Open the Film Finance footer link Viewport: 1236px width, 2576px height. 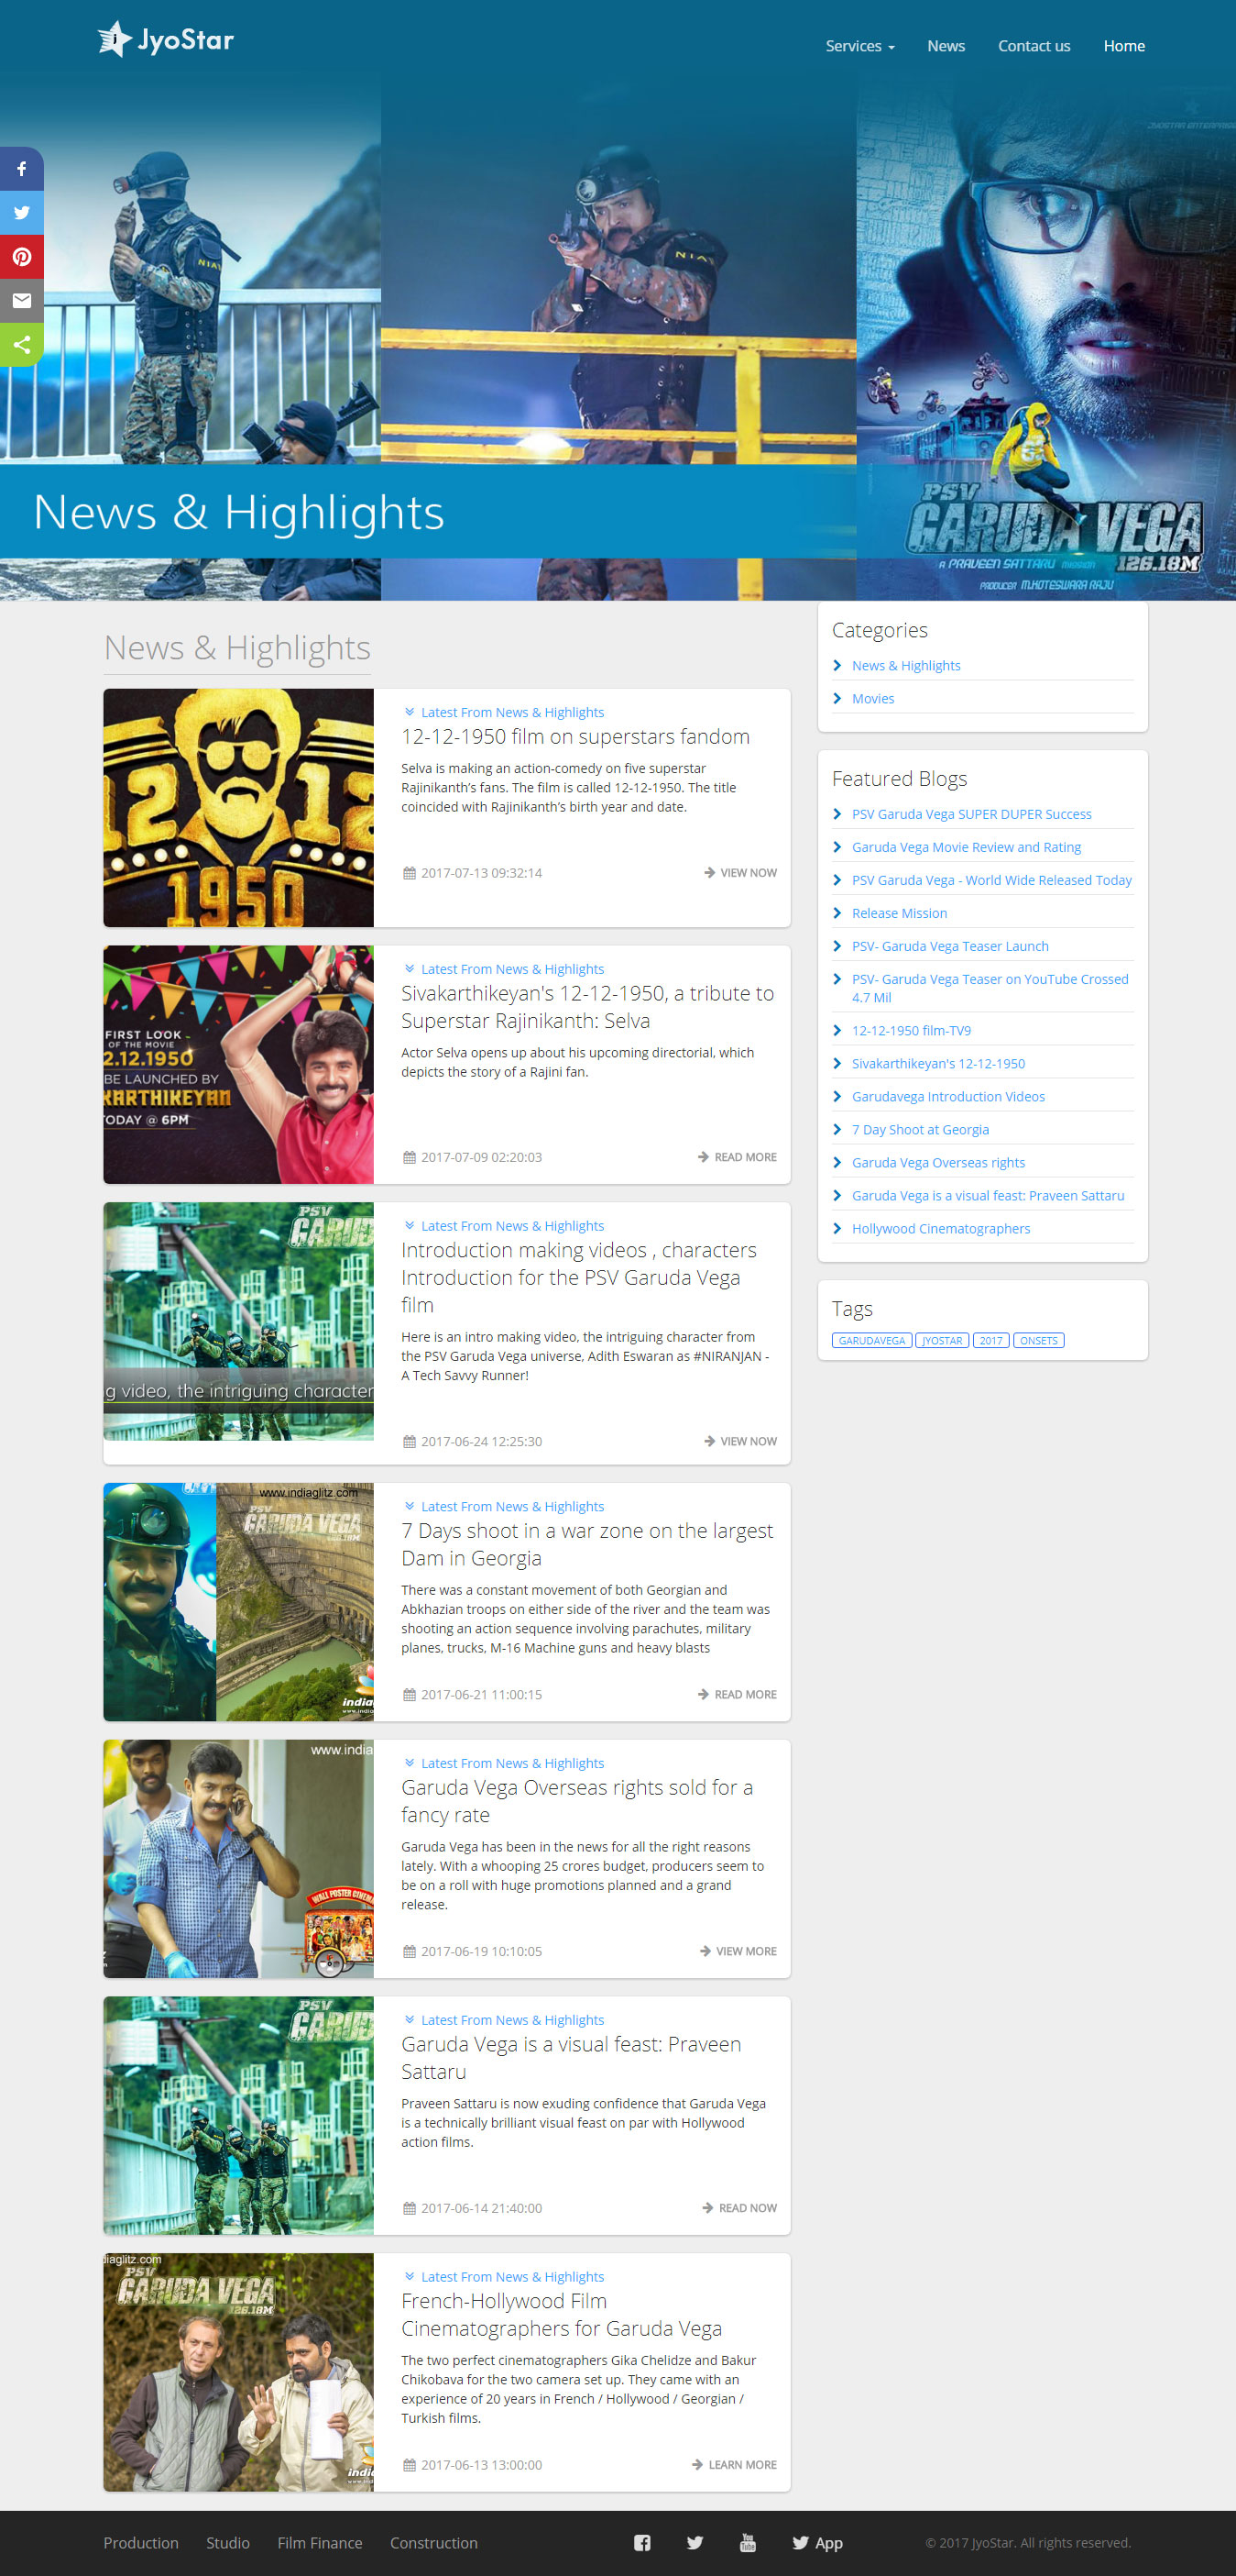point(320,2542)
